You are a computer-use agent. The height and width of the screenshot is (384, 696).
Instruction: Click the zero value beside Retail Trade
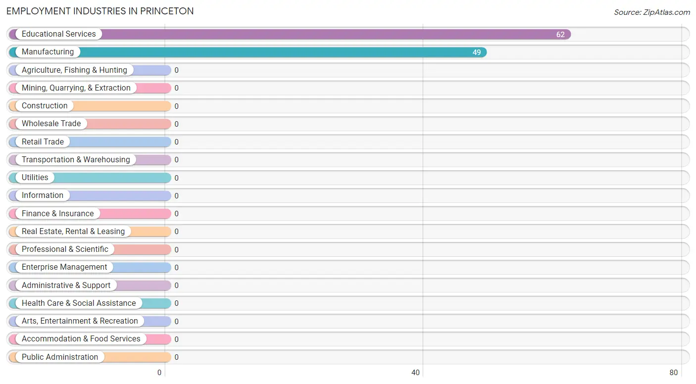tap(176, 142)
